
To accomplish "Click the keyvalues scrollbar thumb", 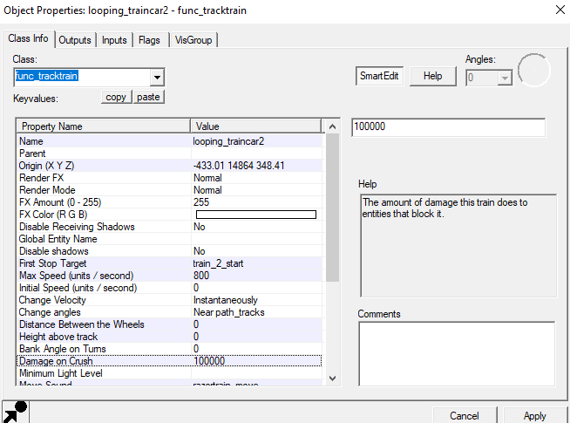I will tap(332, 208).
